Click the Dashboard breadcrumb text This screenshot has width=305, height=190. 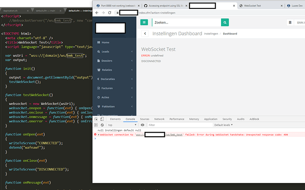pos(230,34)
